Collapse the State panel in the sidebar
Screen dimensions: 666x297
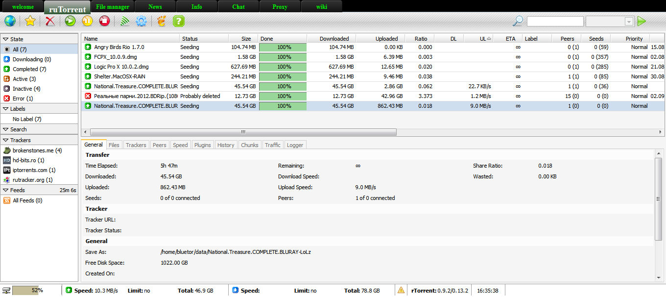pos(39,39)
